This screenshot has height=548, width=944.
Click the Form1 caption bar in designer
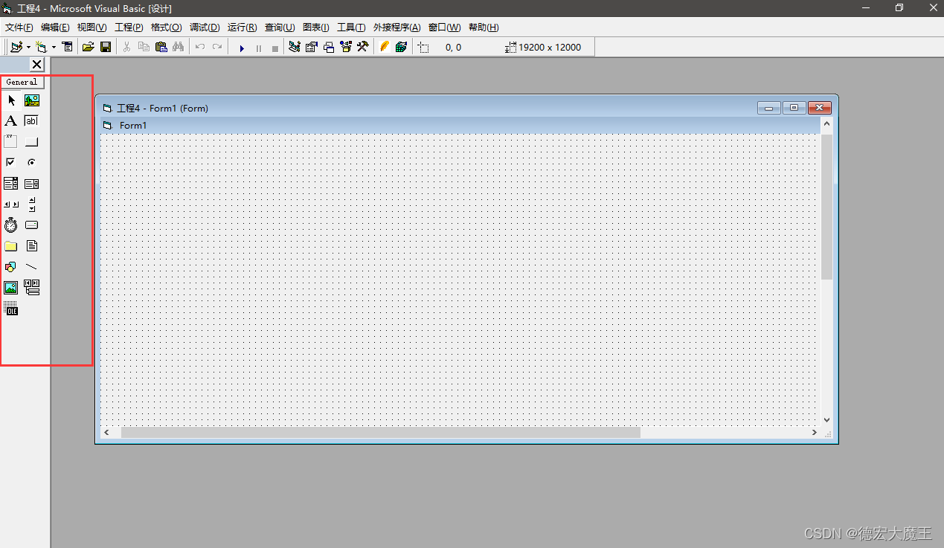point(460,125)
